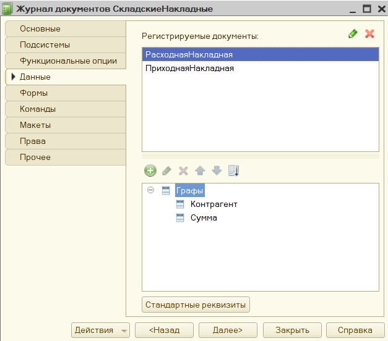Screen dimensions: 388x341
Task: Delete column with gray X icon
Action: pos(183,170)
